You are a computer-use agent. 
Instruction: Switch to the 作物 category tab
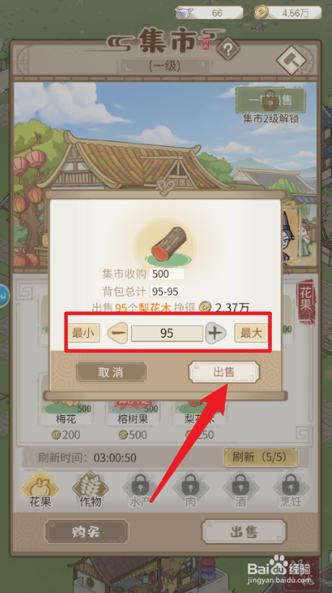(90, 488)
